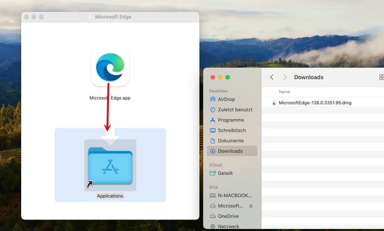Open the Applications folder shortcut
The width and height of the screenshot is (384, 231).
(x=110, y=165)
